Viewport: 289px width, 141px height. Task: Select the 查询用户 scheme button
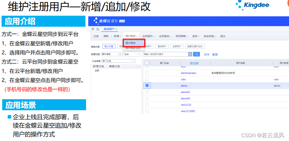tap(162, 46)
